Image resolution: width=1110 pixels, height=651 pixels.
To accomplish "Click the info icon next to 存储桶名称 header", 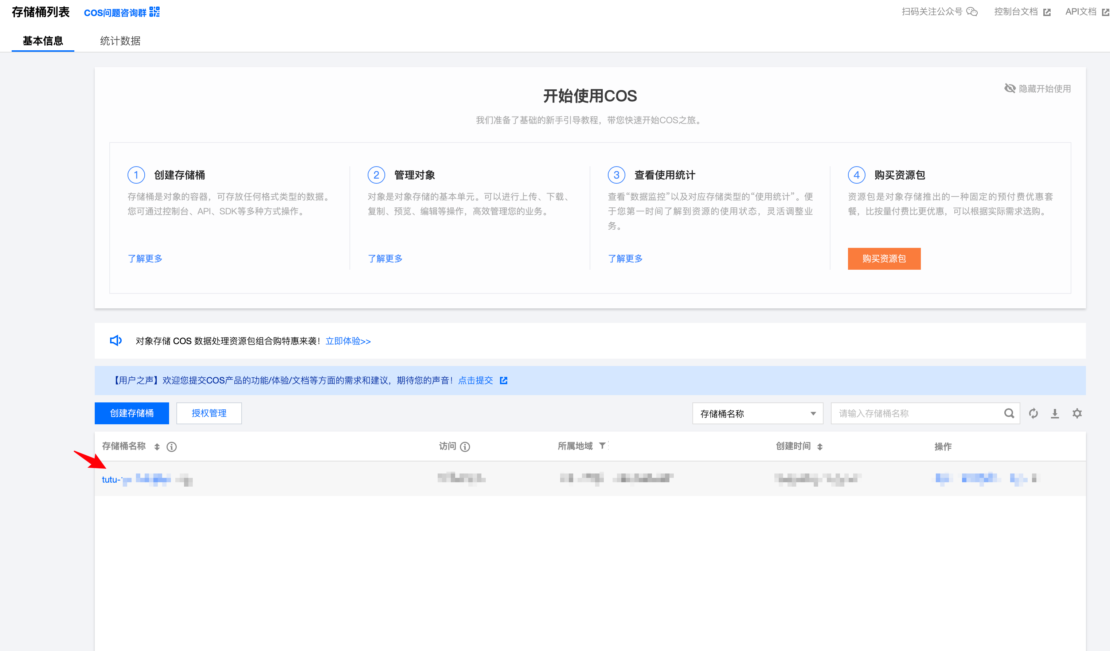I will 172,447.
